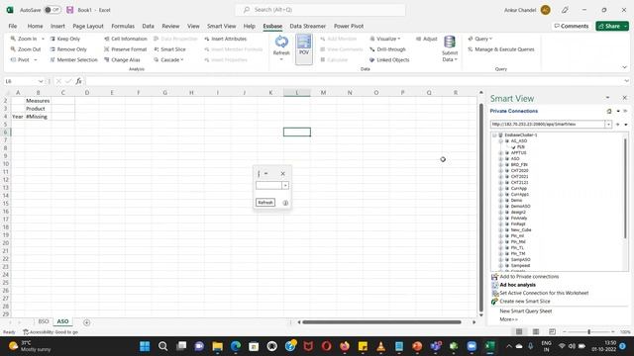The image size is (634, 356).
Task: Click Adjust in the Data group
Action: click(427, 39)
